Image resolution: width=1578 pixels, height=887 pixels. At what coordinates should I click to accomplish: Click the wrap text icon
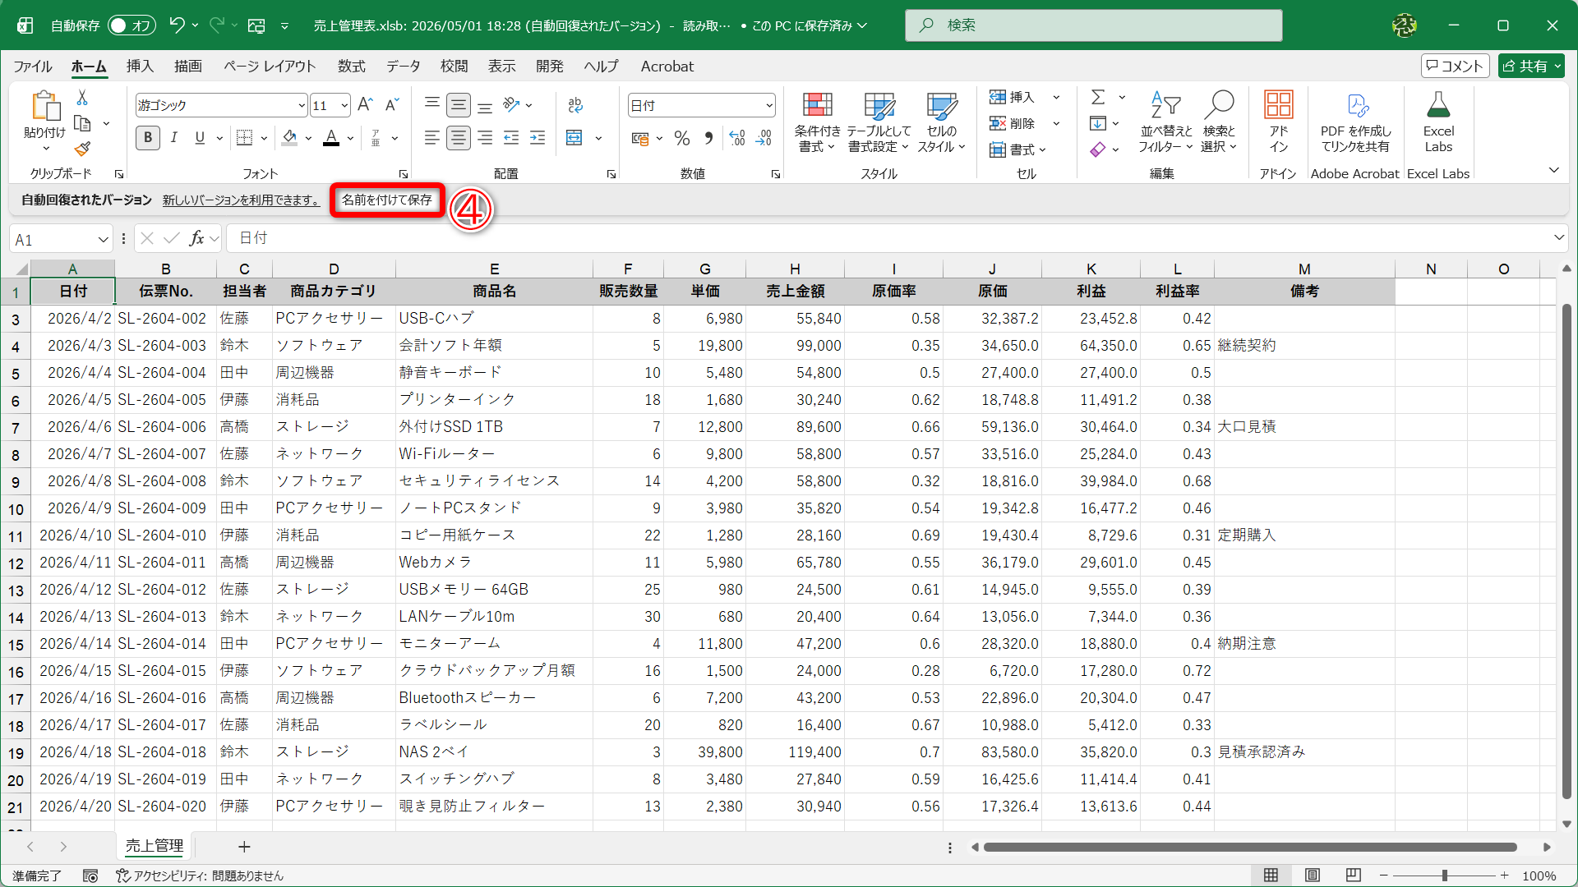(575, 105)
